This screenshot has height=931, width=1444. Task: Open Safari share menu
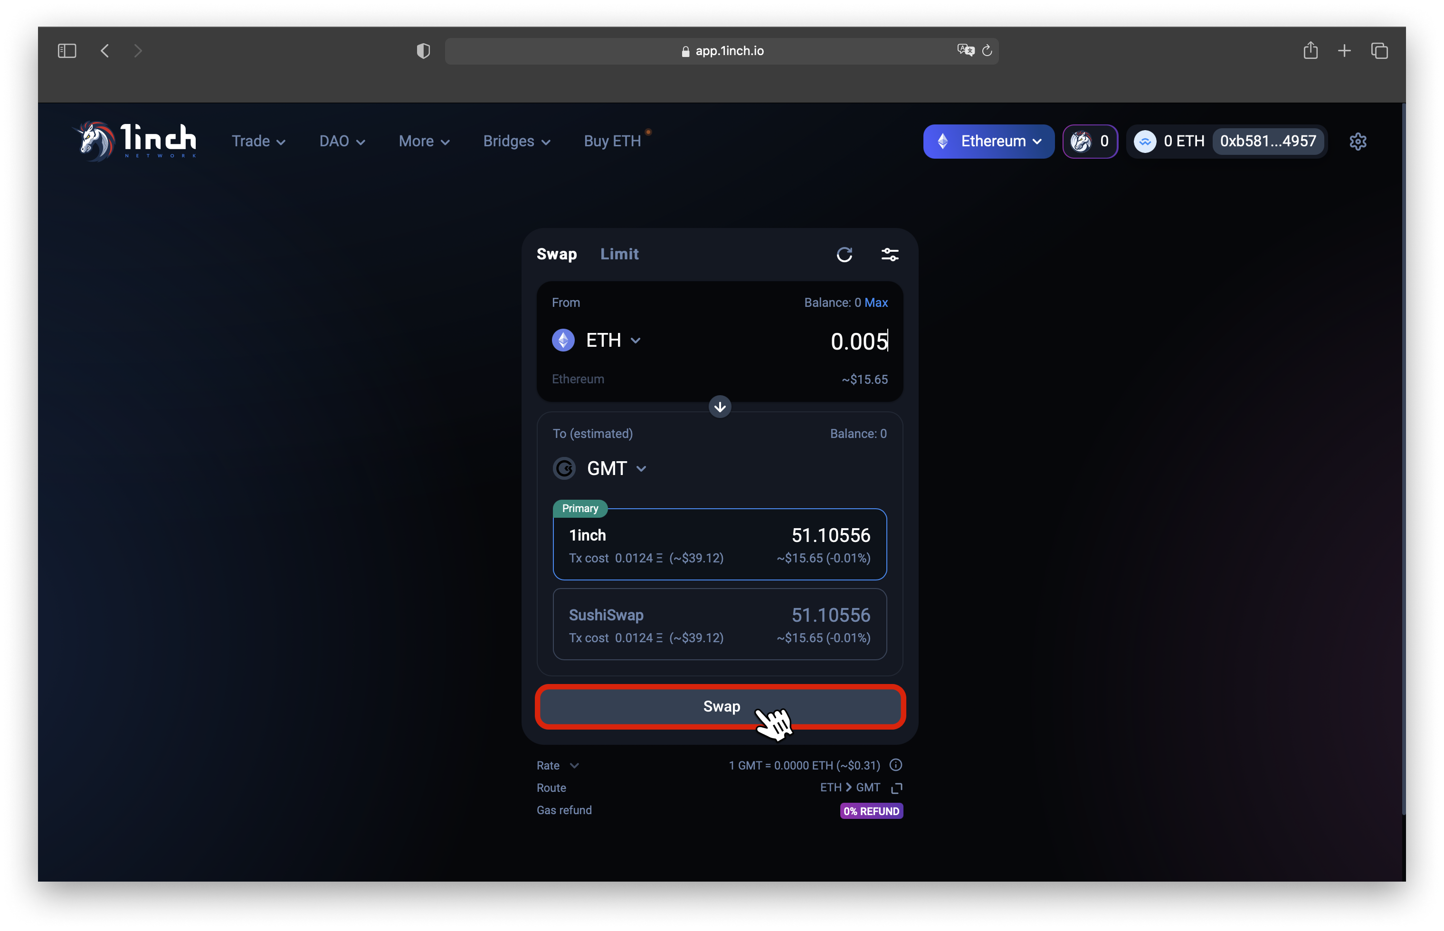click(x=1311, y=50)
